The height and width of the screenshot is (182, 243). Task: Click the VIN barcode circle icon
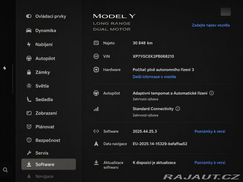coord(96,56)
